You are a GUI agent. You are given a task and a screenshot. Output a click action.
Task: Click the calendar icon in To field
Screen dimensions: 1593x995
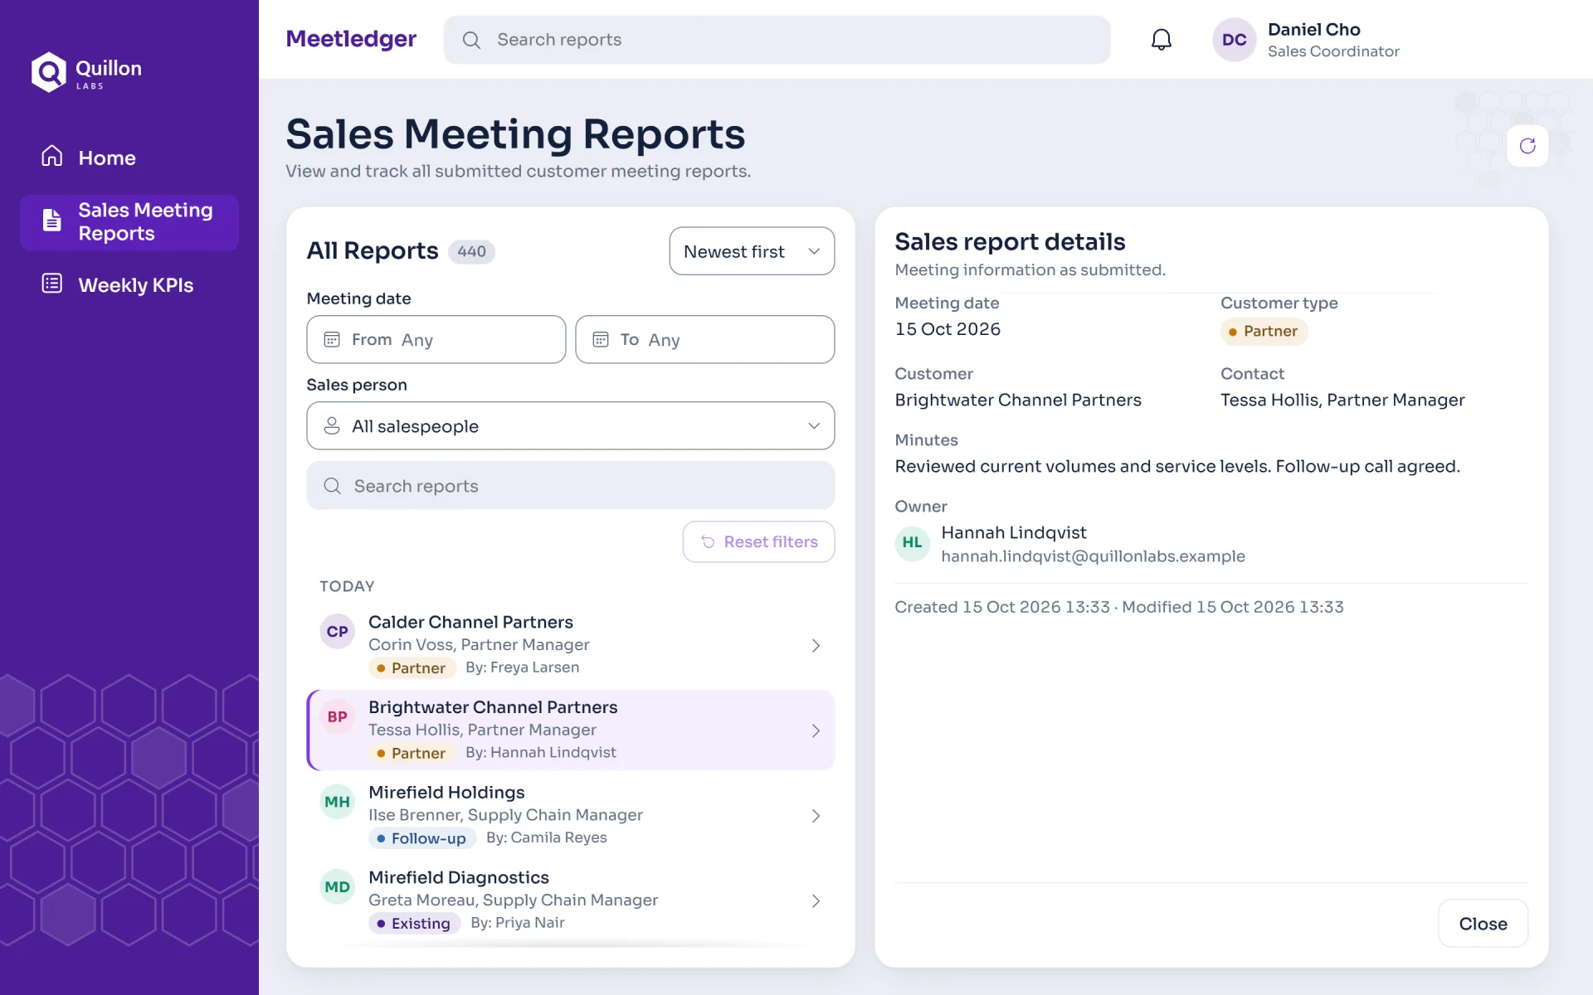601,339
